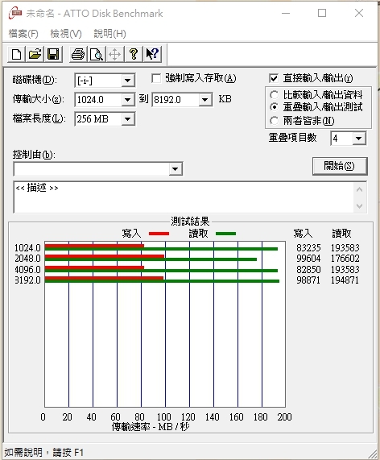This screenshot has width=380, height=460.
Task: Click the 傳輸速率 - MB / 秒 axis label
Action: tap(151, 427)
